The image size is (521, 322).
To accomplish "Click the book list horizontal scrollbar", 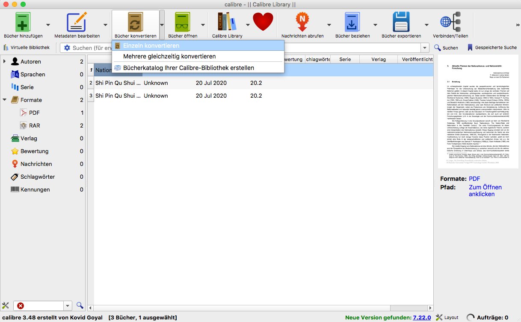I will [261, 307].
